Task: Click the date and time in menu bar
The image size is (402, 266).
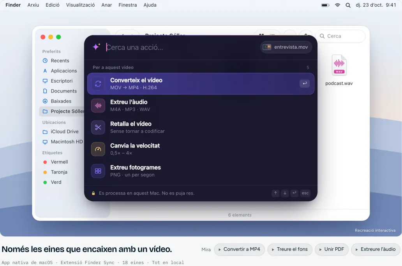Action: point(376,5)
